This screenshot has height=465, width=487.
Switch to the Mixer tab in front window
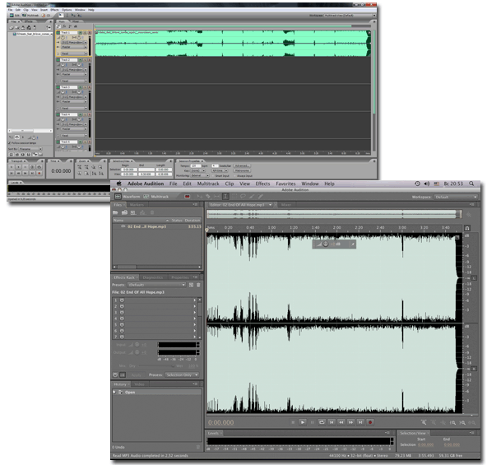(x=286, y=205)
